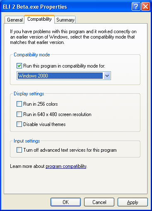Click the Display settings group heading
The height and width of the screenshot is (211, 152).
coord(29,94)
